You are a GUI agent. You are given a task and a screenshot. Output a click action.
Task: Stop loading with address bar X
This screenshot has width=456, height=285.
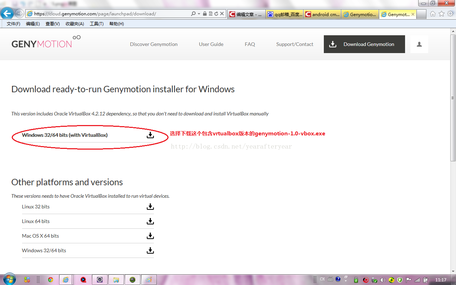click(x=222, y=14)
